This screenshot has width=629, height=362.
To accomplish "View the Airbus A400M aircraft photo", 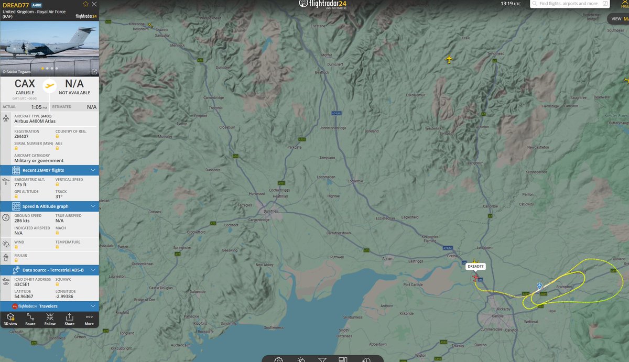I will [49, 49].
